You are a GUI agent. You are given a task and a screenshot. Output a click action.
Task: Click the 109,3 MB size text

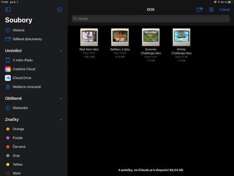point(89,57)
